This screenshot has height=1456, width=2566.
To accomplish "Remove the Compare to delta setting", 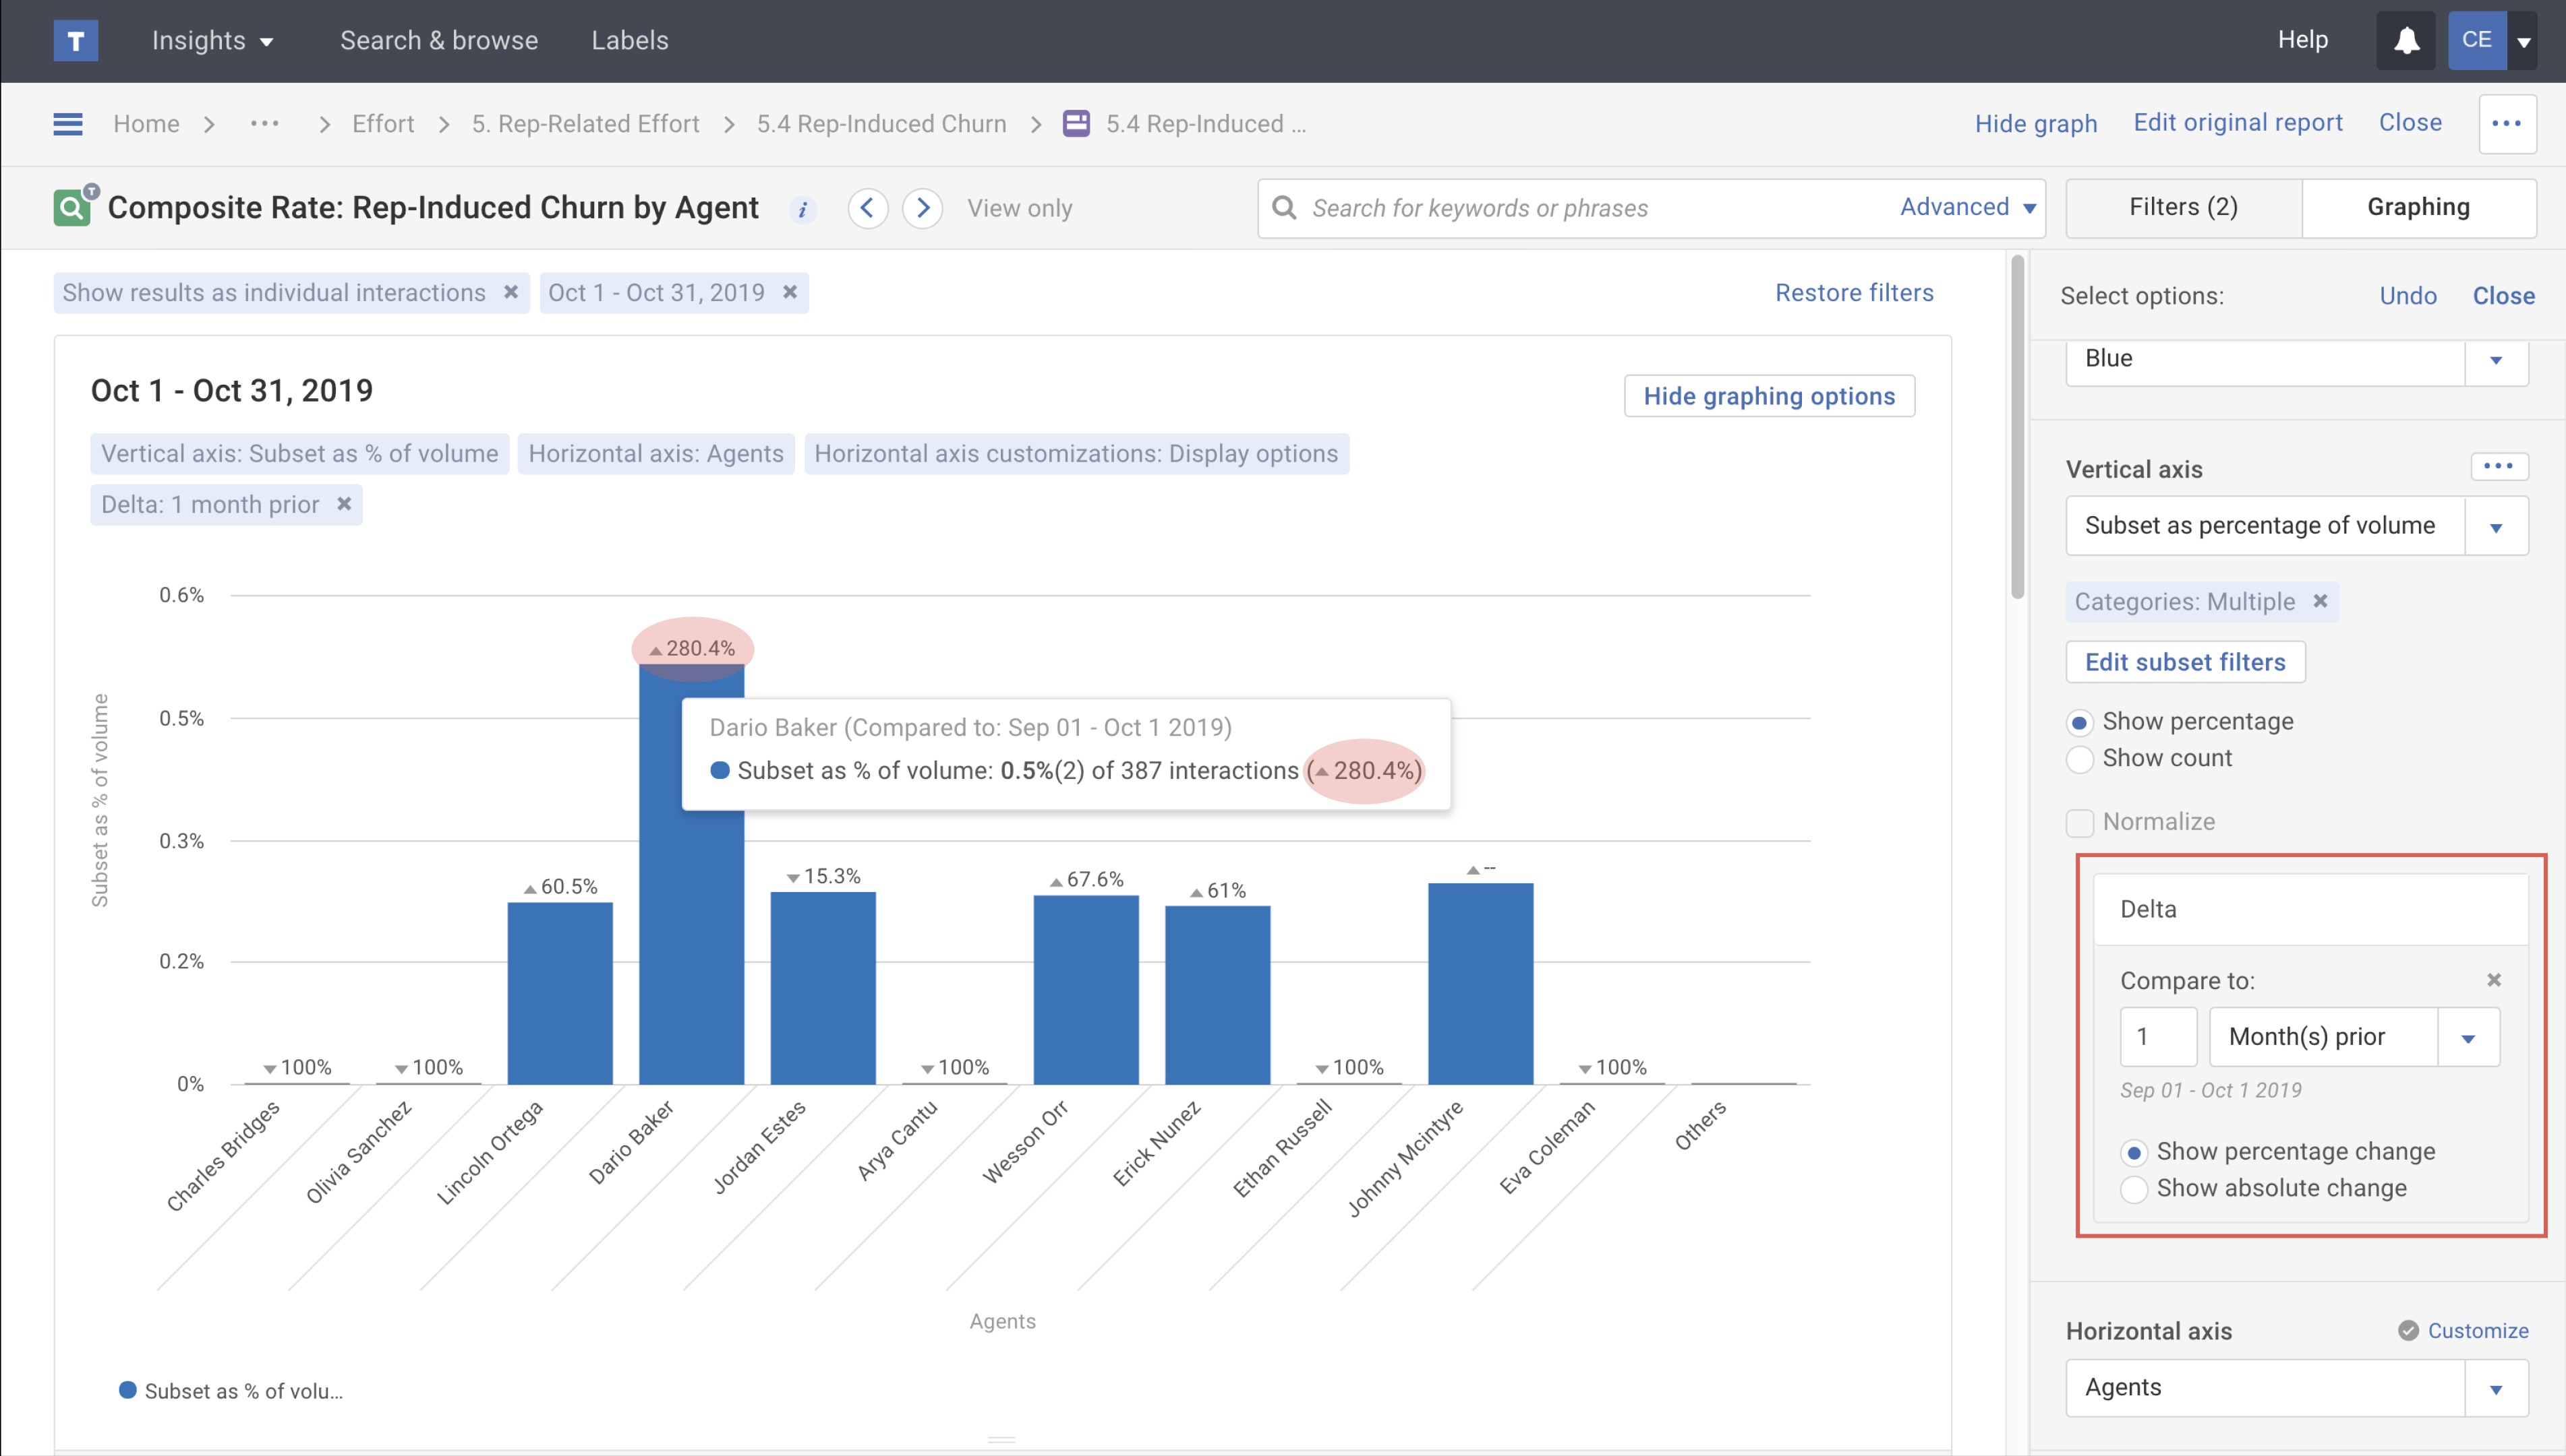I will coord(2493,980).
